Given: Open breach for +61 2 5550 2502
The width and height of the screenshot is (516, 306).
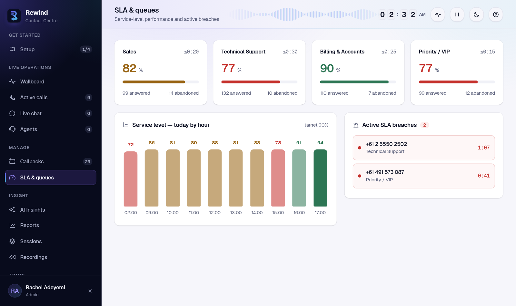Looking at the screenshot, I should click(x=424, y=148).
